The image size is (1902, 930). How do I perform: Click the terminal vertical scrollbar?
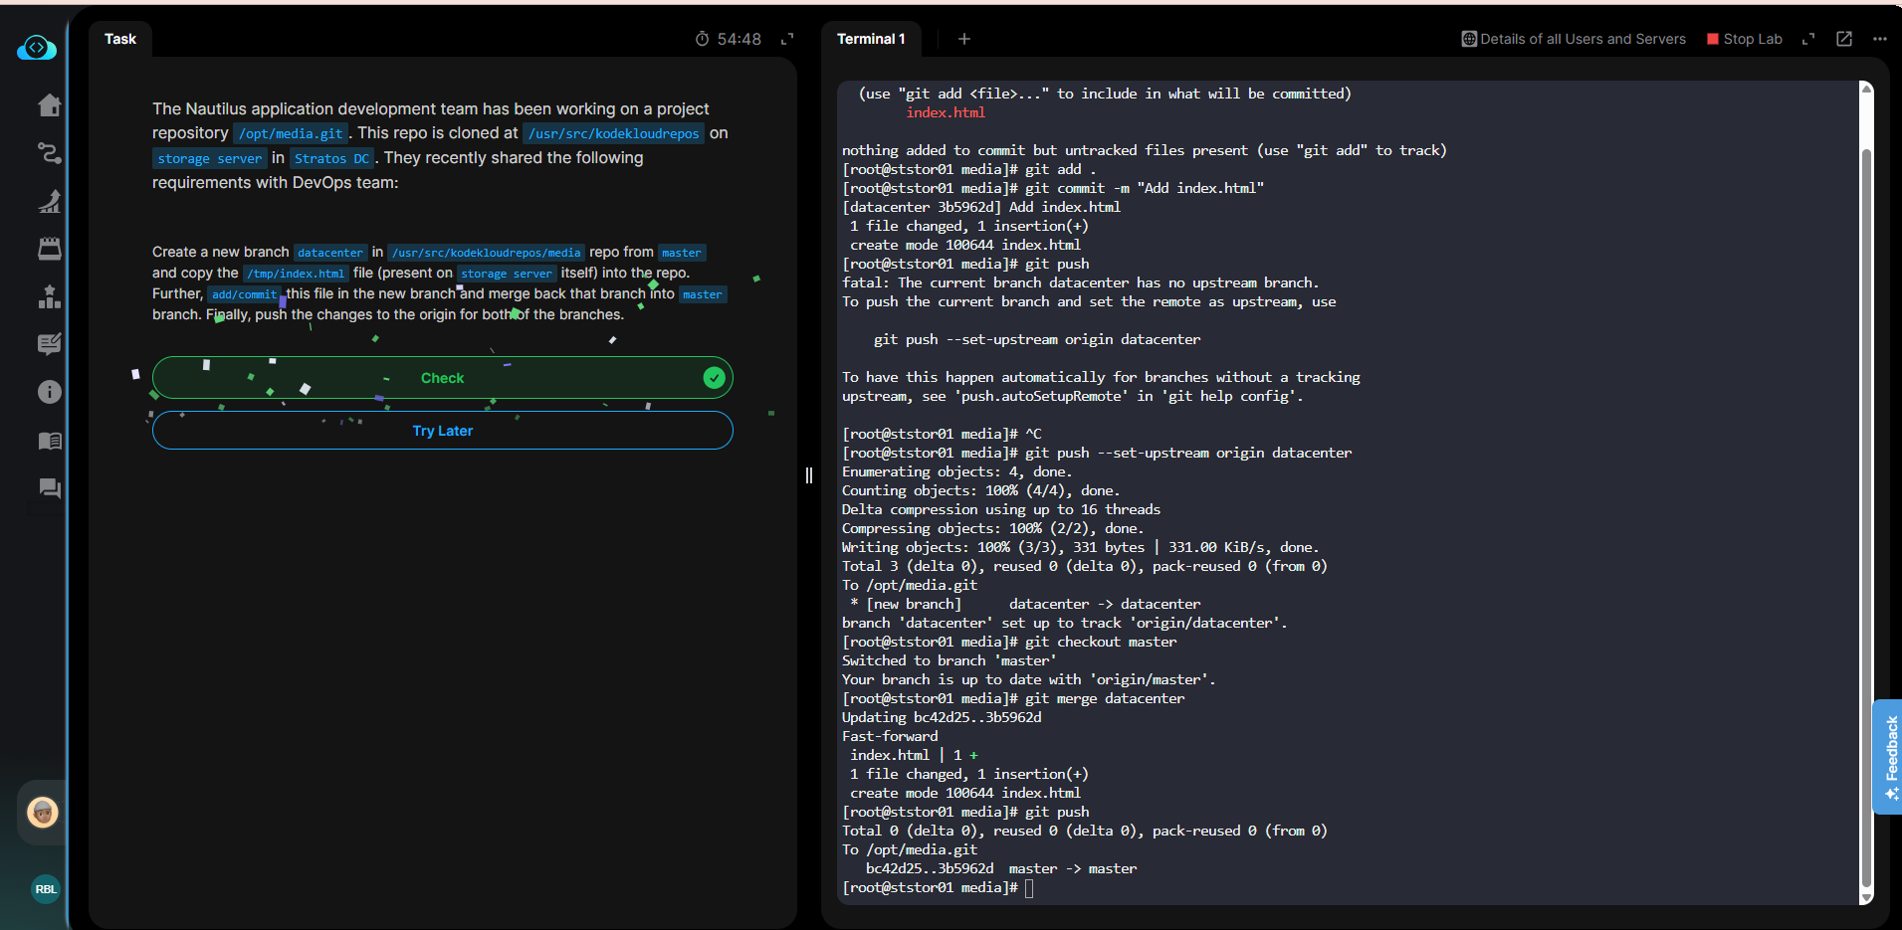(x=1866, y=497)
